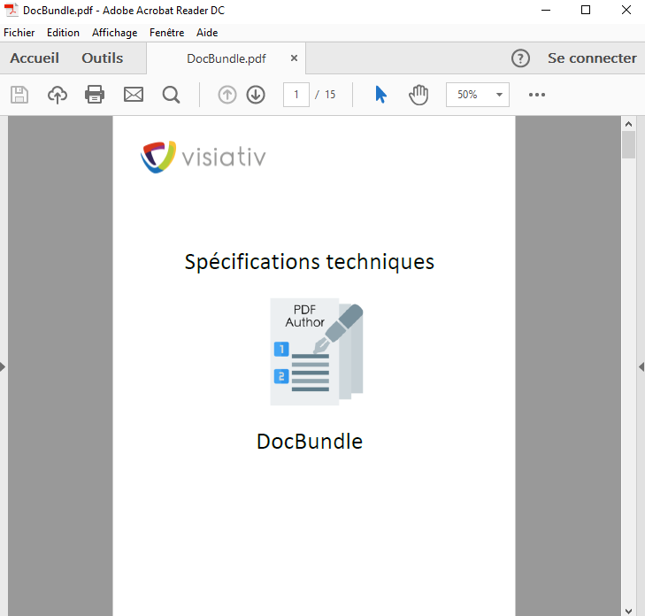The image size is (645, 616).
Task: Open the help question mark icon
Action: coord(521,58)
